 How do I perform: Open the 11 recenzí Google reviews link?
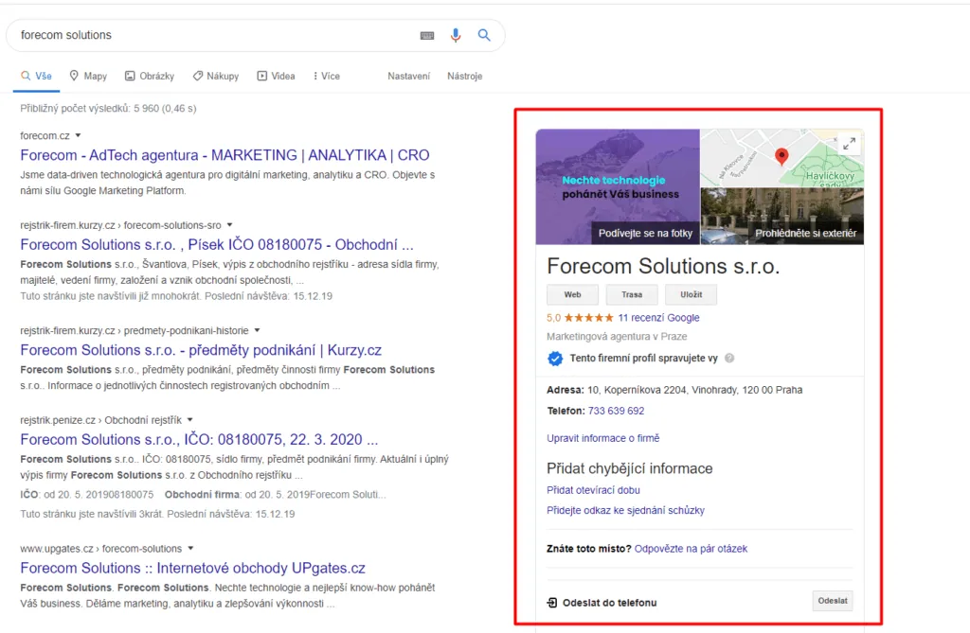point(659,318)
